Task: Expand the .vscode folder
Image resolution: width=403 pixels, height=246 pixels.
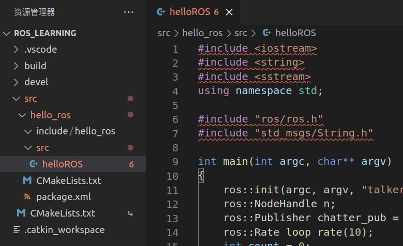Action: pos(16,49)
